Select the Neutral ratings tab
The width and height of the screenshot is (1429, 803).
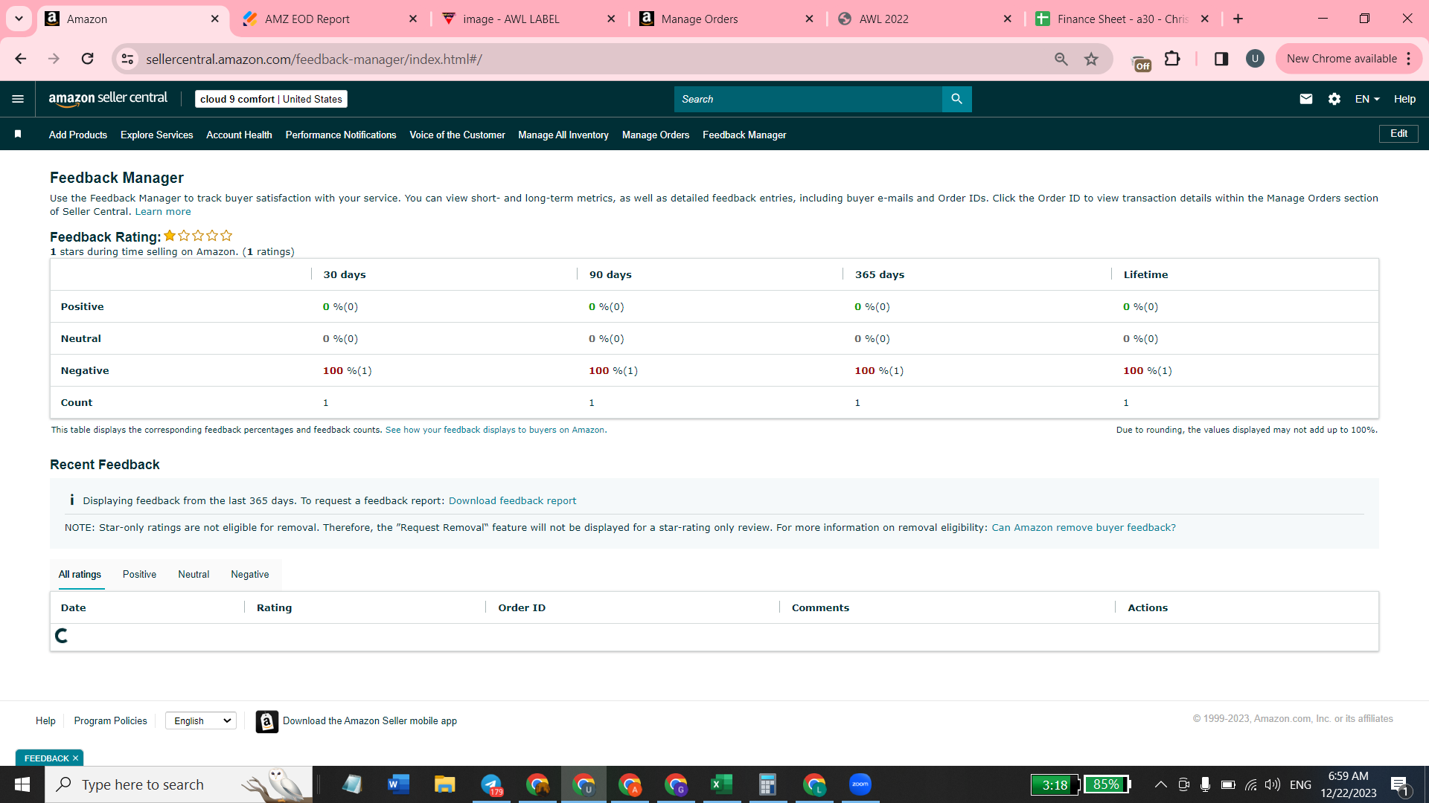[194, 574]
